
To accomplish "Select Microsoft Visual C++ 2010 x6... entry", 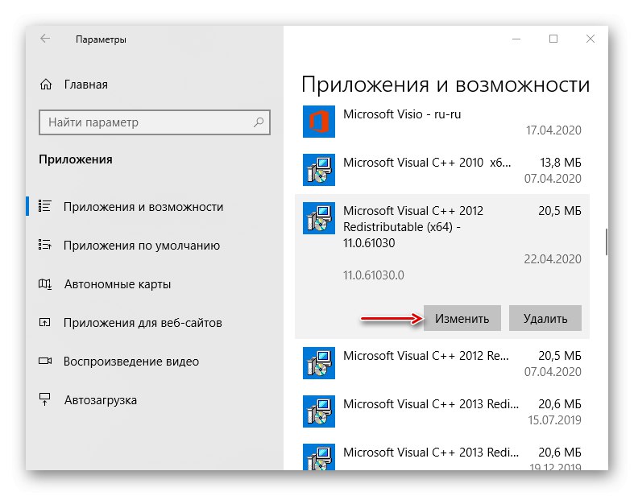I will point(442,170).
